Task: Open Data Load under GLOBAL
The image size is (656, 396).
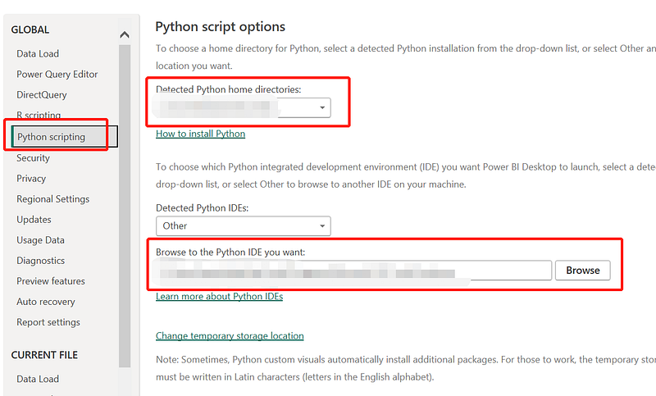Action: point(38,53)
